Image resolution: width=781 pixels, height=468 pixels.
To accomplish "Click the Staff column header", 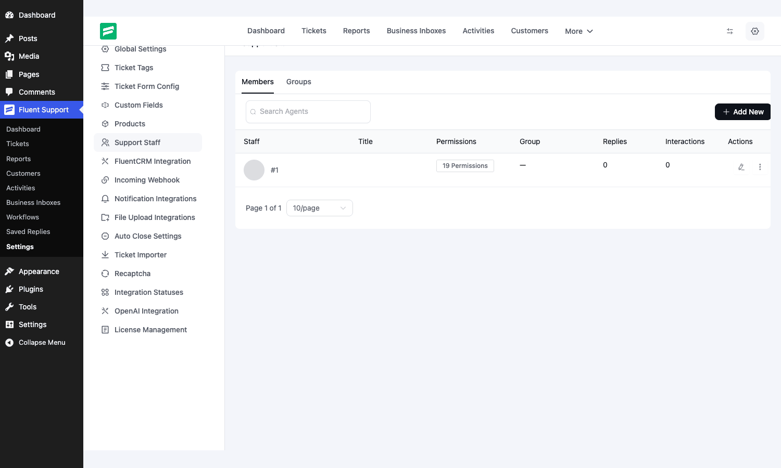I will click(251, 141).
